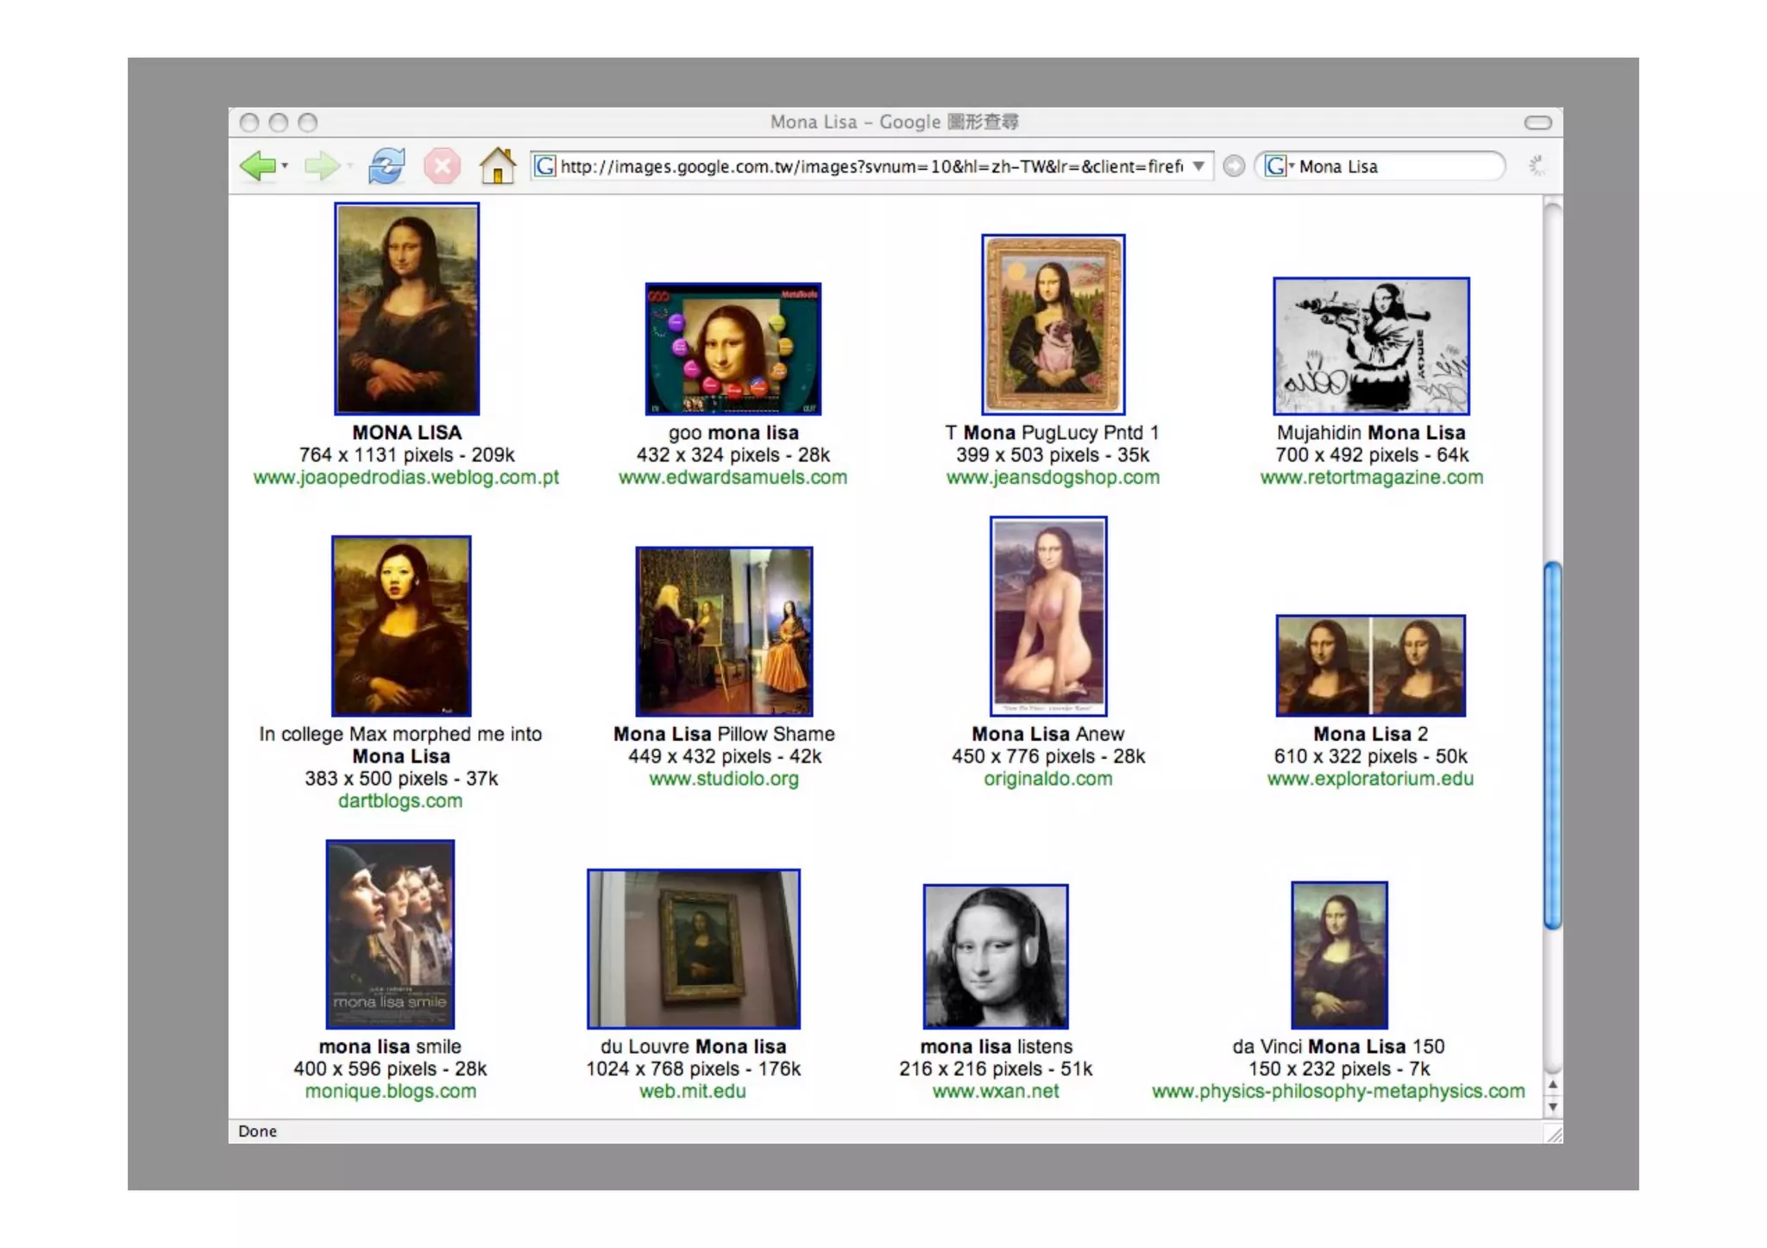Go to Home page icon
The image size is (1767, 1248).
(x=497, y=166)
